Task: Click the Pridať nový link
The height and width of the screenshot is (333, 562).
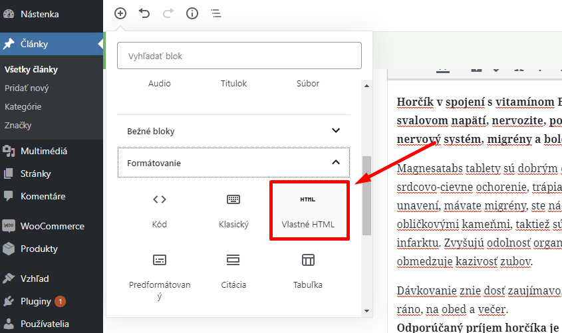Action: (x=27, y=88)
